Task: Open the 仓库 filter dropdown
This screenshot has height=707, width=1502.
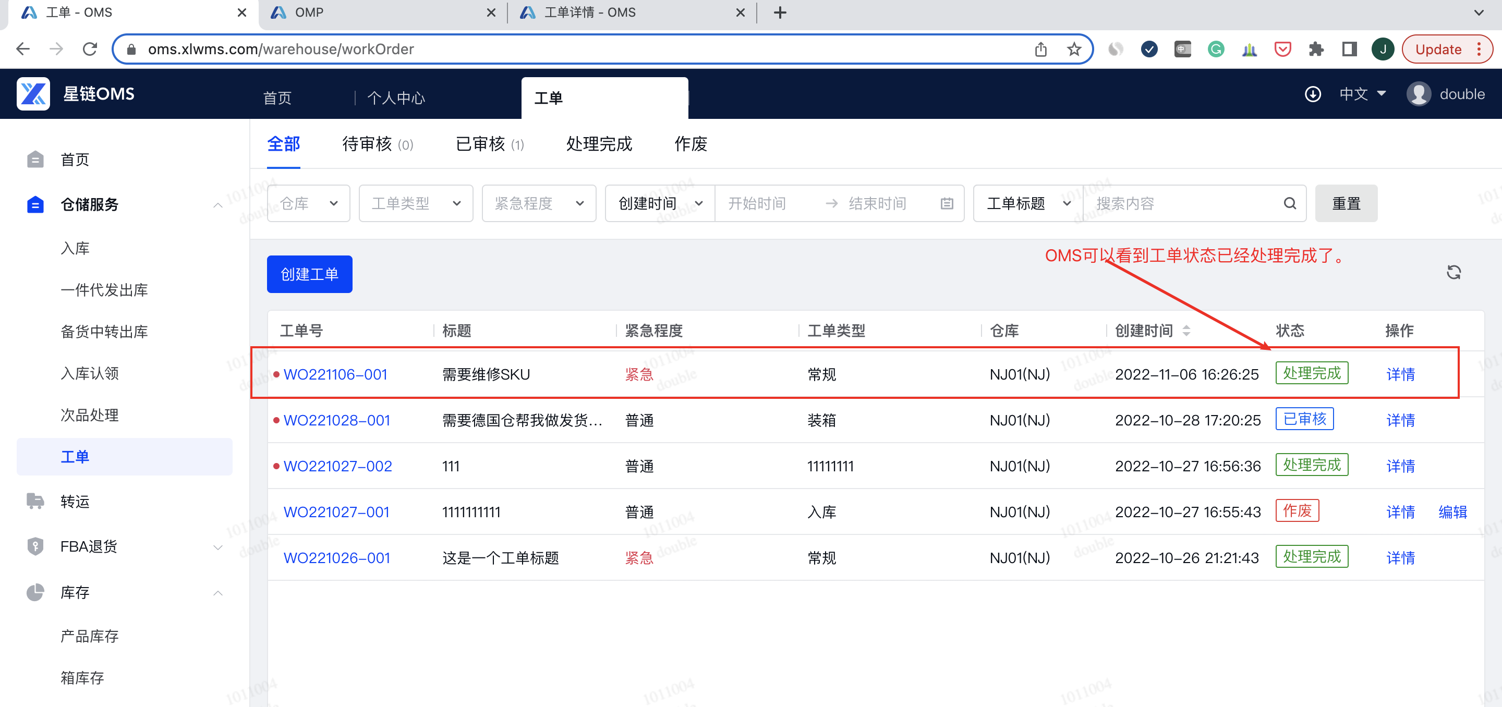Action: (x=308, y=203)
